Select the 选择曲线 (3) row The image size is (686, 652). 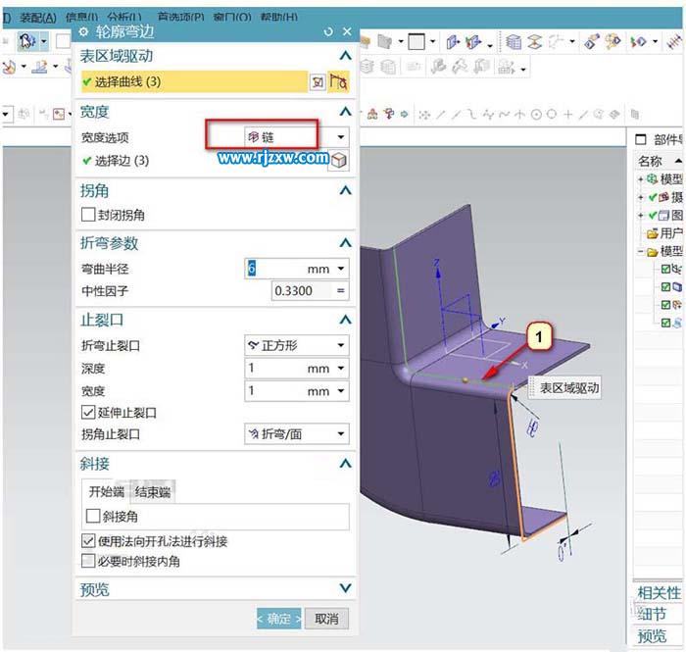(195, 81)
